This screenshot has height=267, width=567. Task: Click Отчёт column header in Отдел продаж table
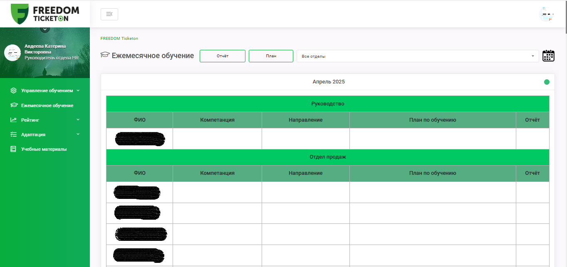(x=532, y=173)
